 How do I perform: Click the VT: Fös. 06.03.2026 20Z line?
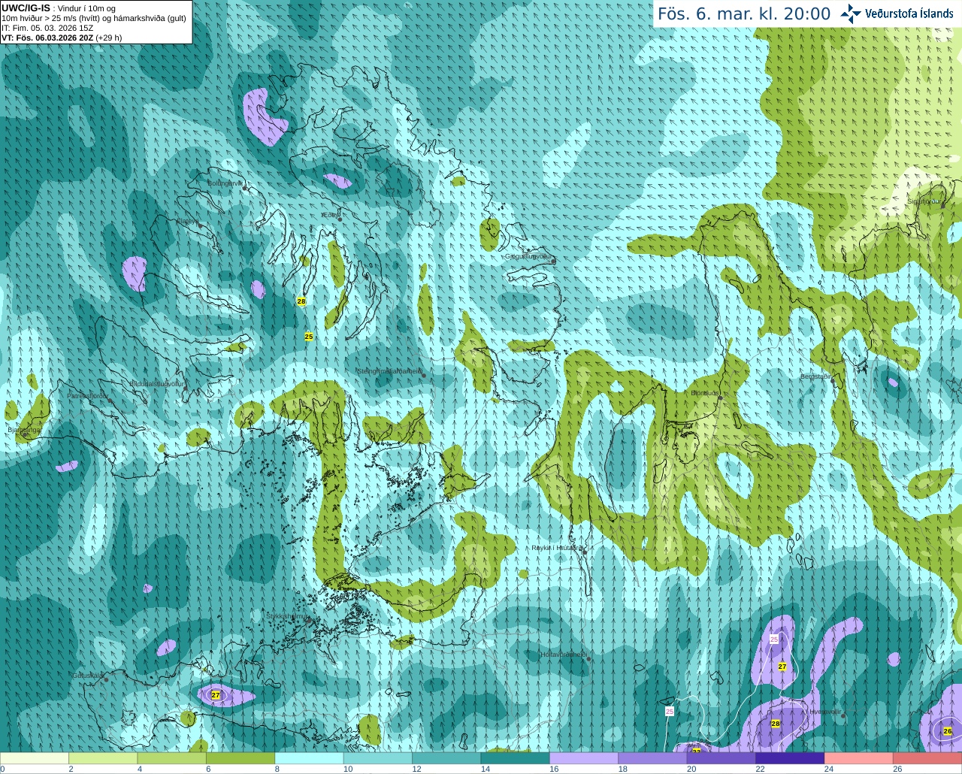[62, 38]
